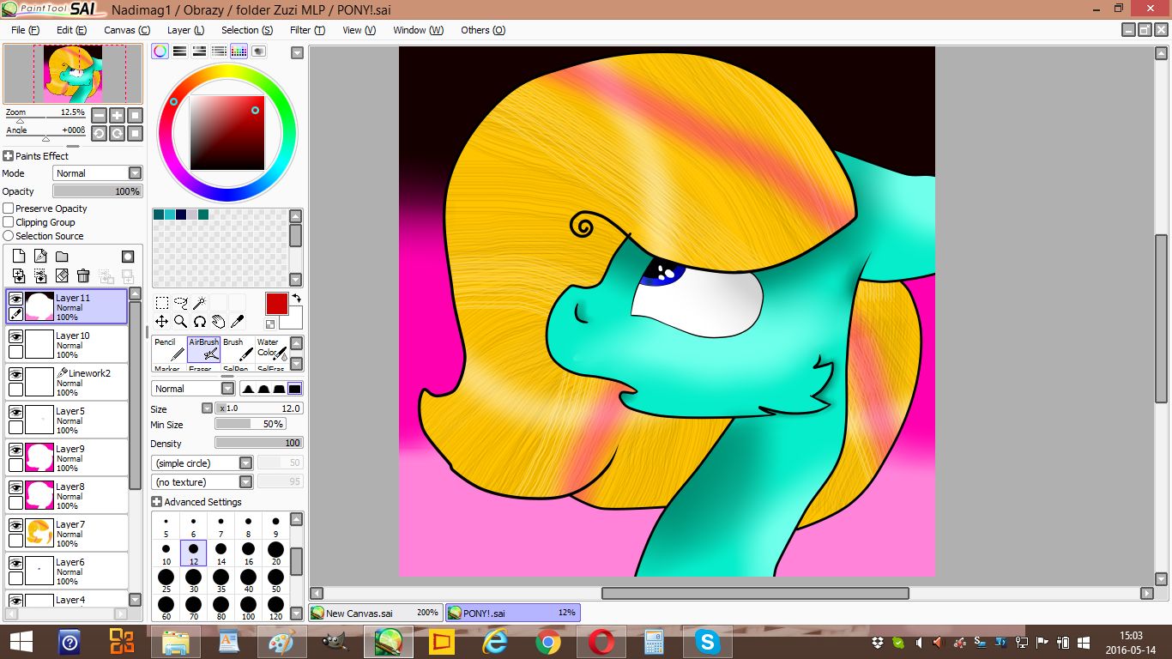
Task: Hide Layer7 using its eye icon
Action: tap(15, 525)
